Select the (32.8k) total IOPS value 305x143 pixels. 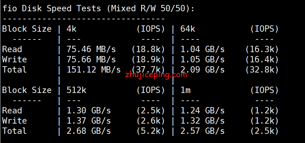tap(262, 70)
